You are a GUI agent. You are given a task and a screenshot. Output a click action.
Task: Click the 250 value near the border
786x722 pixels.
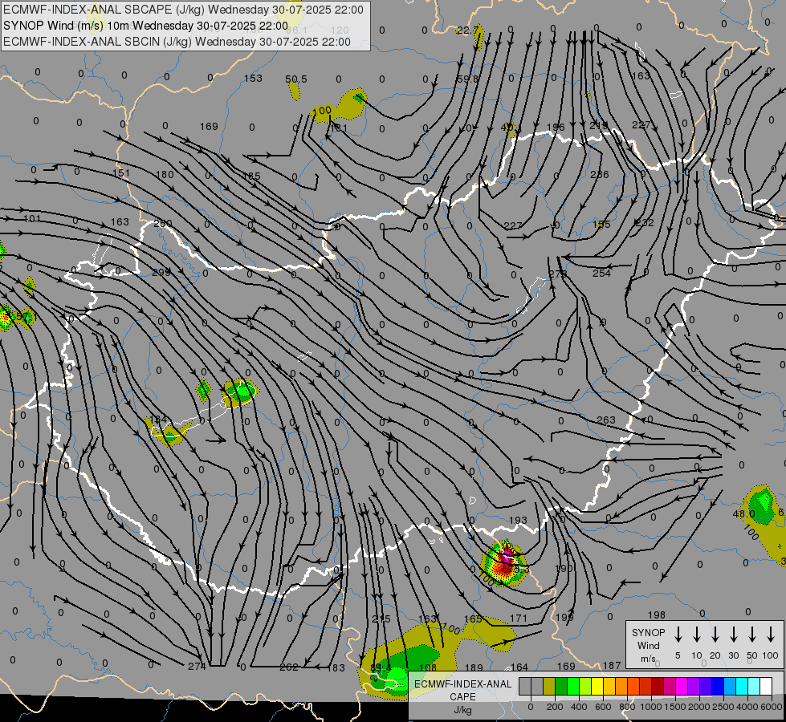click(x=162, y=224)
